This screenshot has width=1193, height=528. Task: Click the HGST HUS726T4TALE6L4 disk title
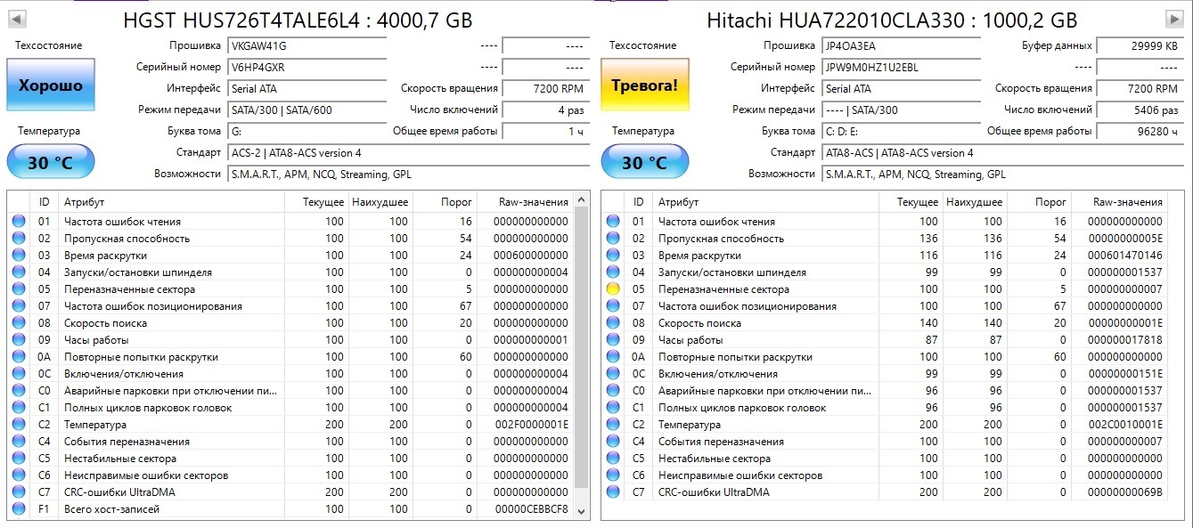298,20
